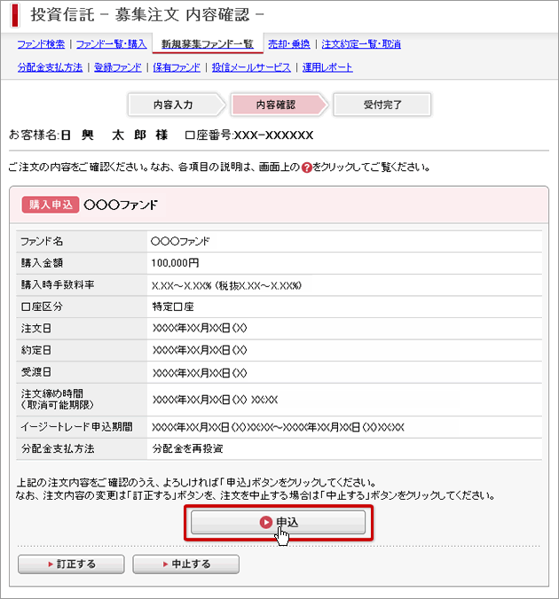
Task: Select the 新規募集ファンド一覧 tab
Action: 207,44
